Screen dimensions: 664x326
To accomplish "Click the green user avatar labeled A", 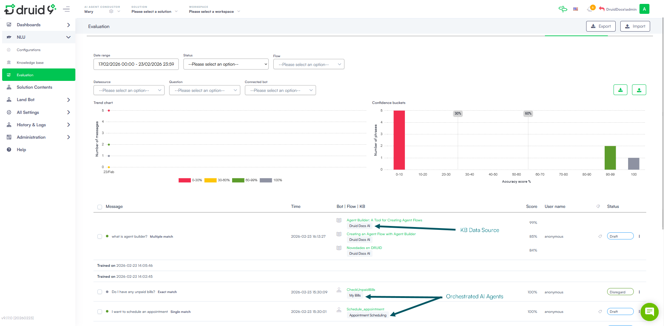I will tap(644, 9).
